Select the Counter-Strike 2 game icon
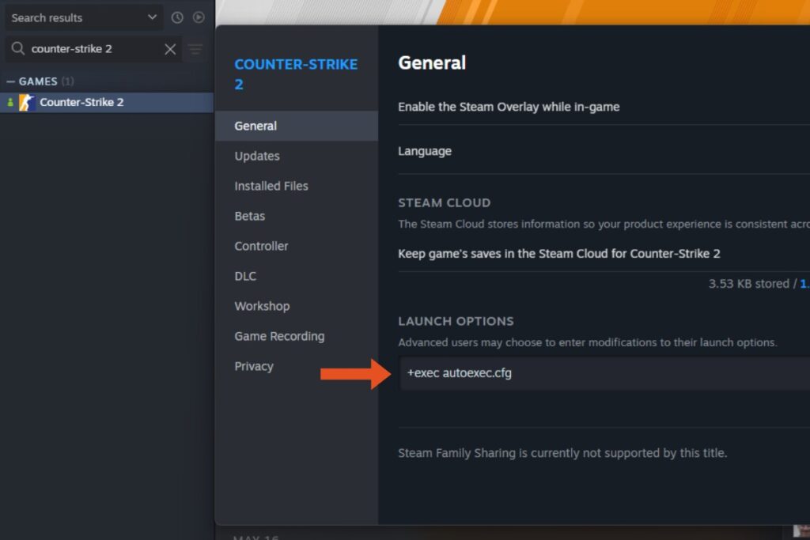810x540 pixels. click(28, 102)
